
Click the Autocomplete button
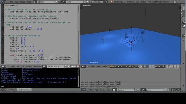tap(24, 90)
